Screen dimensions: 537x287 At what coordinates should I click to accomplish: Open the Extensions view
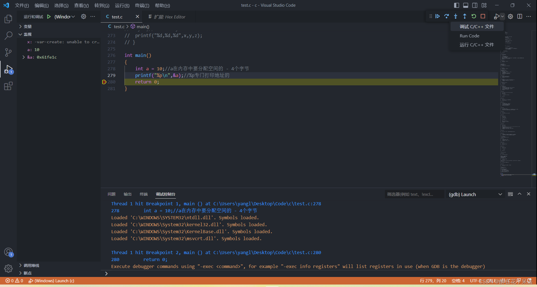pyautogui.click(x=8, y=86)
